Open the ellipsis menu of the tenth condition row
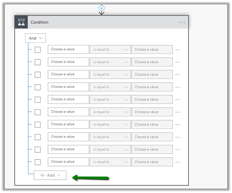The width and height of the screenshot is (232, 193). coord(178,162)
